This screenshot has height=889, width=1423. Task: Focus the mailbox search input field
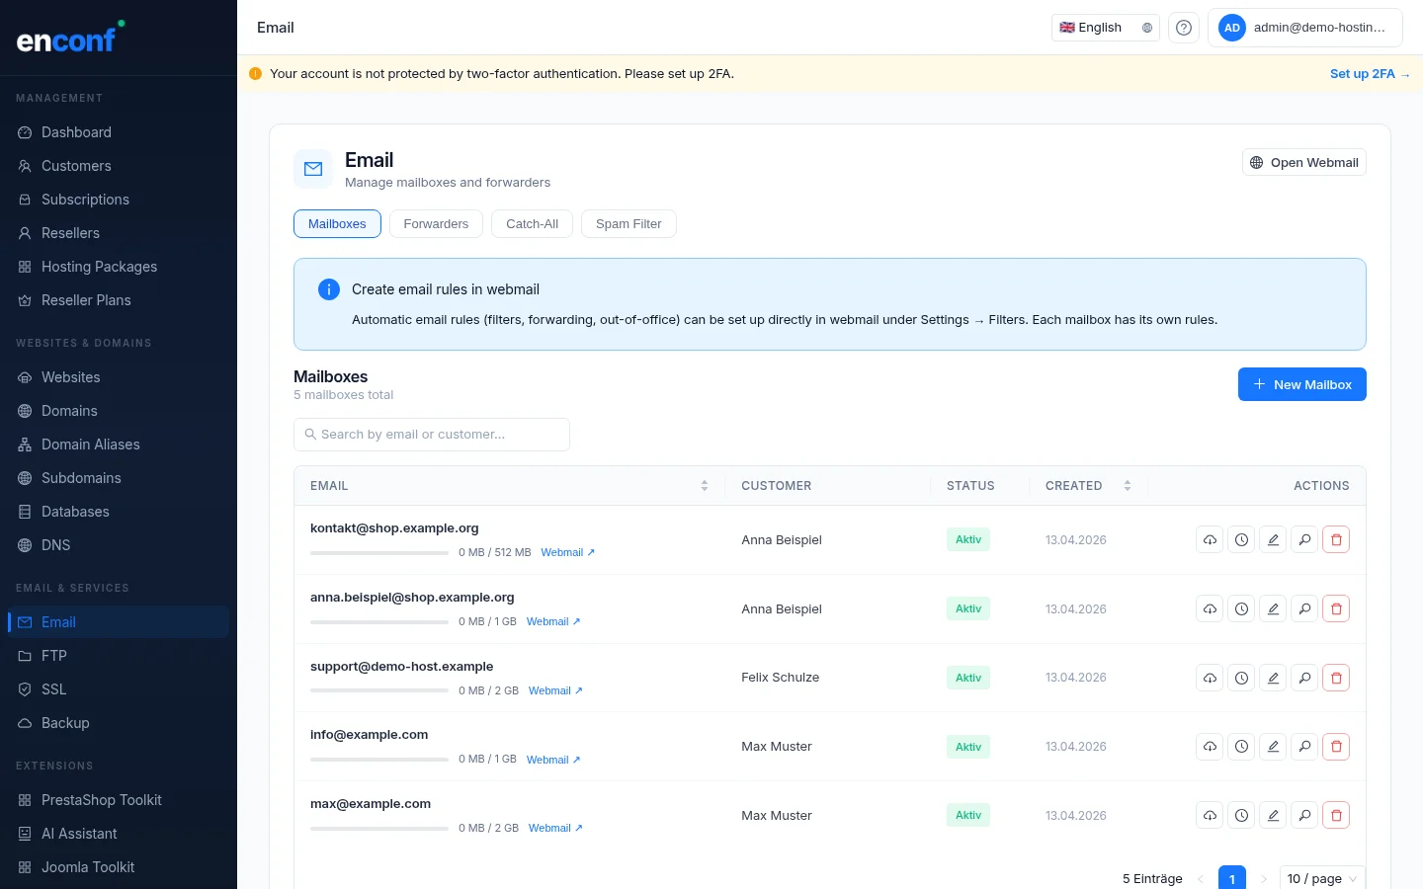tap(432, 435)
